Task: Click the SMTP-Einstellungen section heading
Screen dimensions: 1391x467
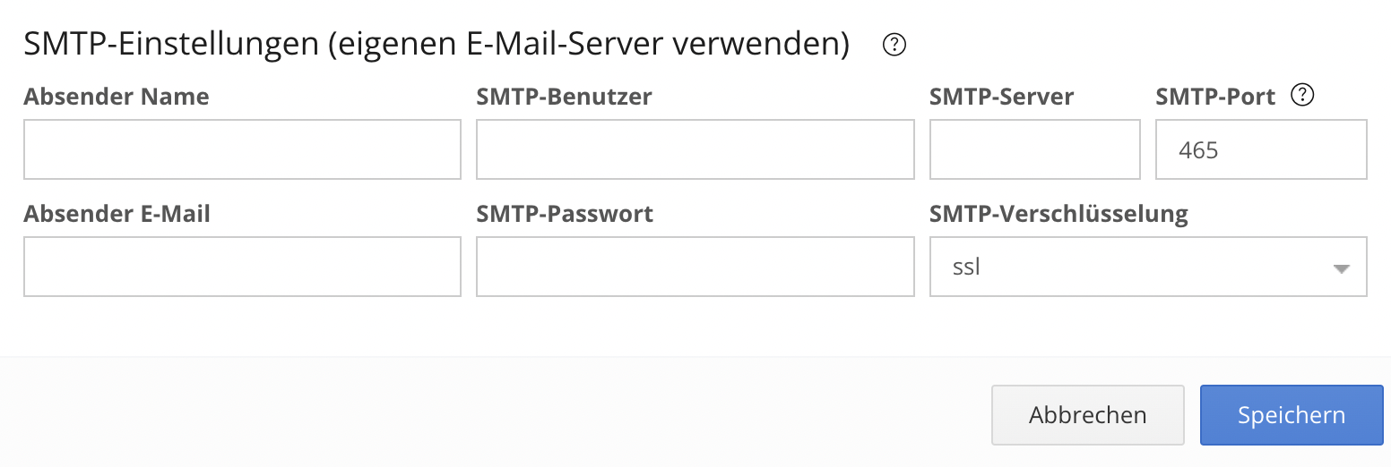Action: (436, 44)
